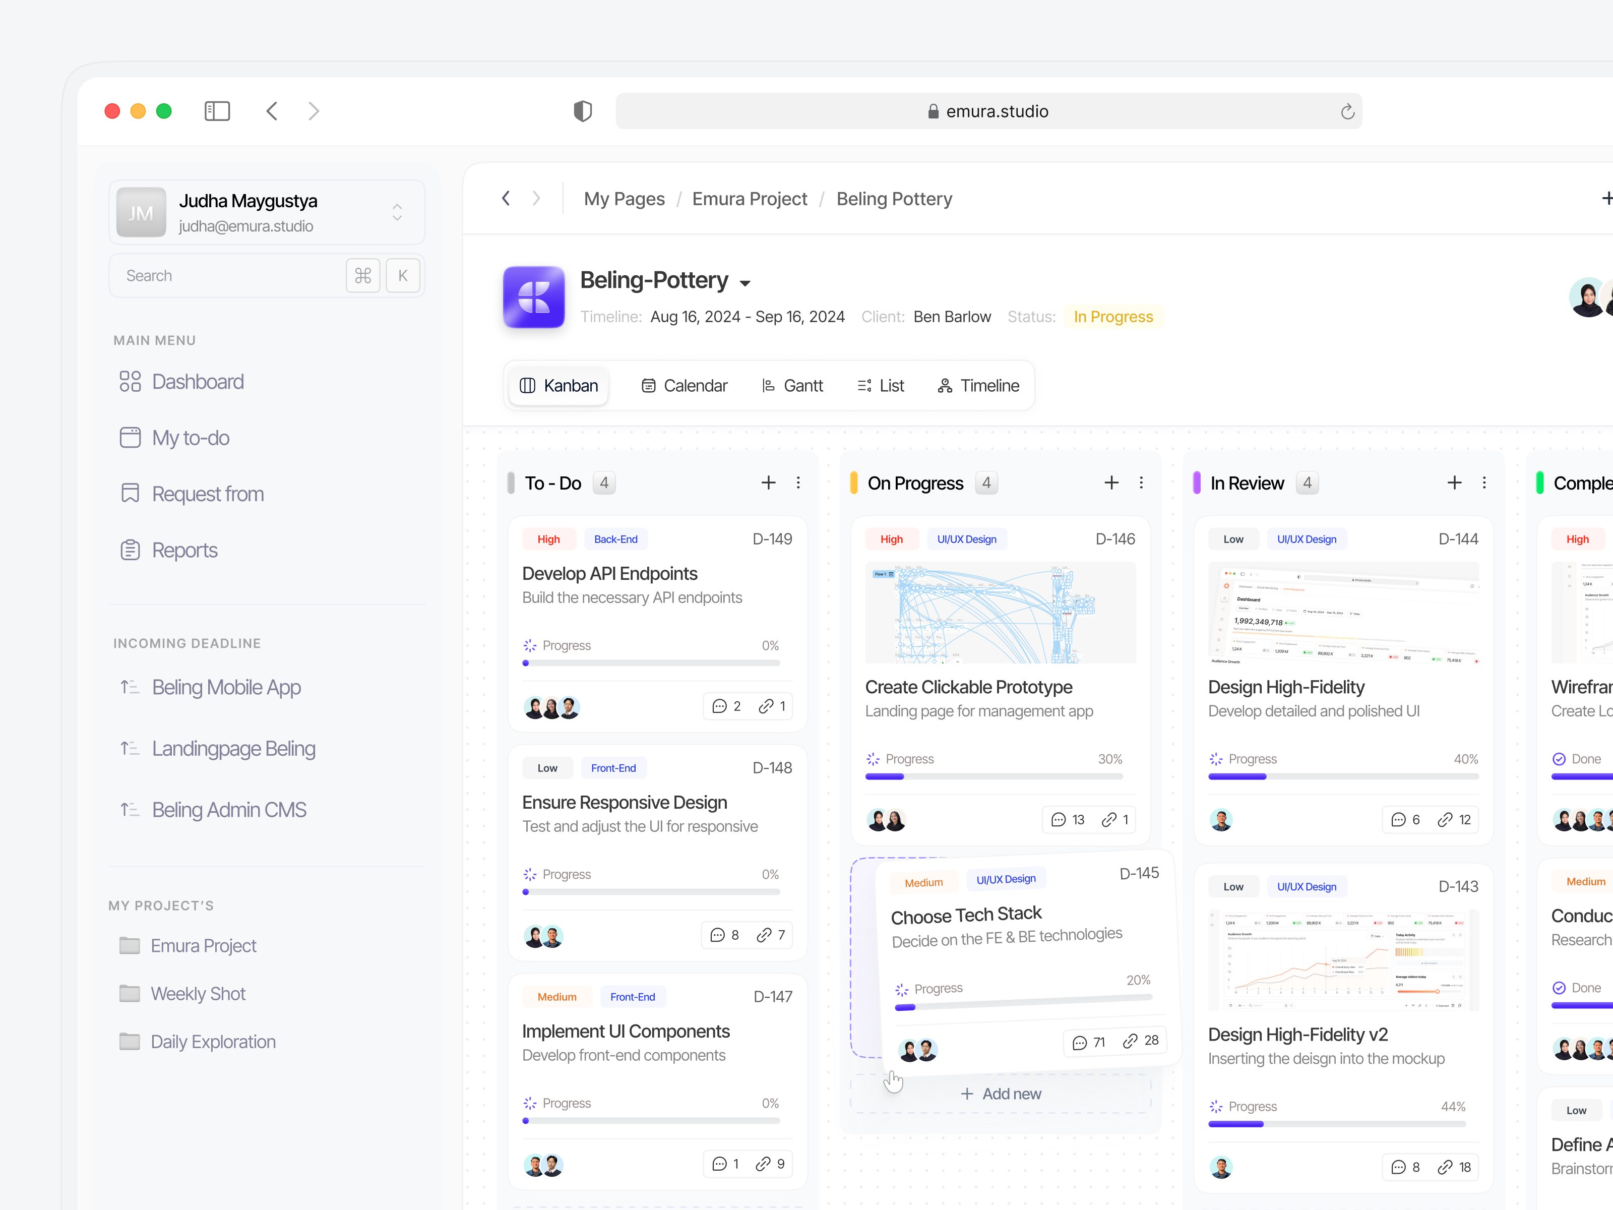
Task: Select the Gantt view icon
Action: pos(768,385)
